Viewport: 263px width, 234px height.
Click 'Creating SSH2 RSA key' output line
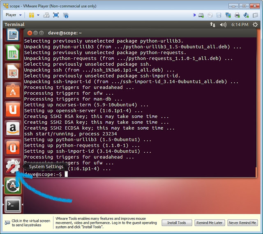click(x=97, y=116)
